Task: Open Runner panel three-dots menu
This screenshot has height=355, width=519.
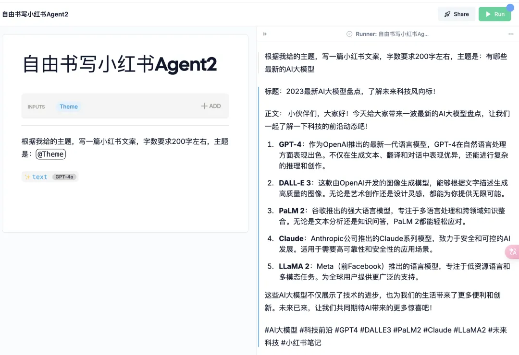Action: point(511,34)
